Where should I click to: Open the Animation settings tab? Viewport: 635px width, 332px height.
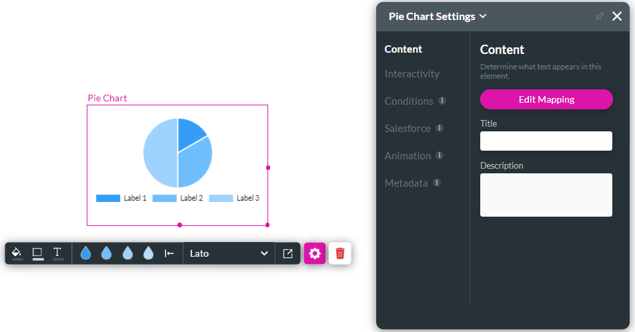point(408,156)
